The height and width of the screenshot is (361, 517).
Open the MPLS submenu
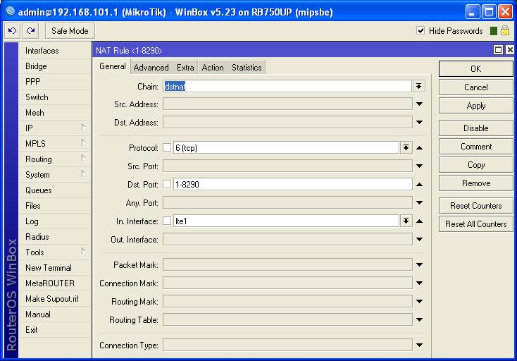click(x=55, y=144)
